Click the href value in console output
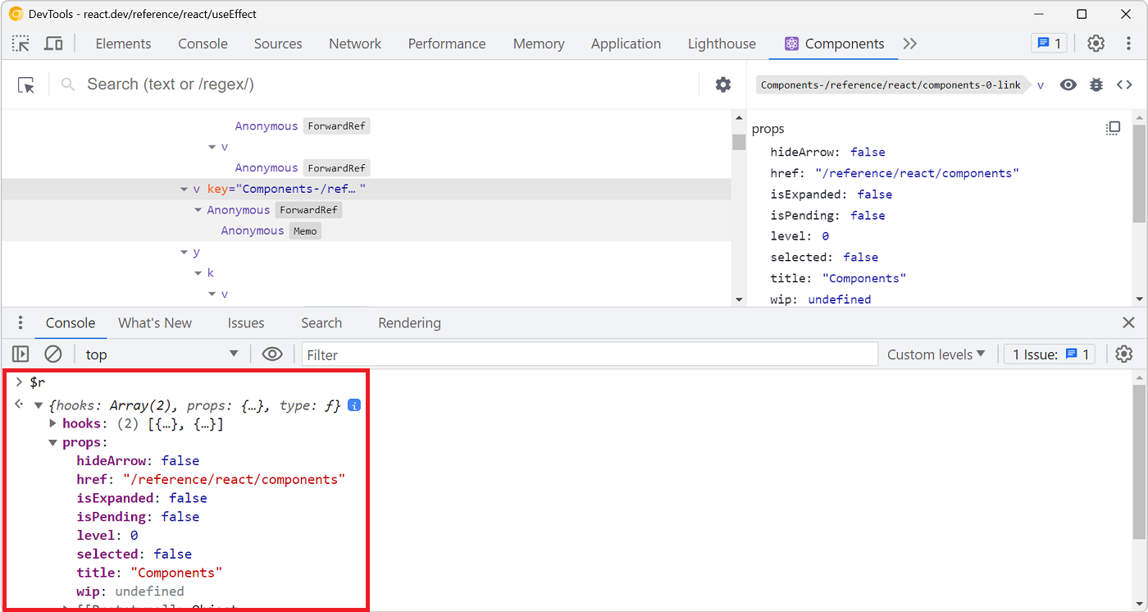 click(235, 480)
